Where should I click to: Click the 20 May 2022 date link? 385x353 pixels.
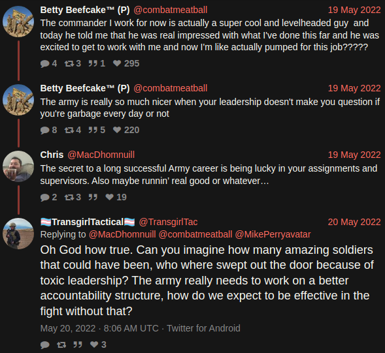tap(354, 222)
